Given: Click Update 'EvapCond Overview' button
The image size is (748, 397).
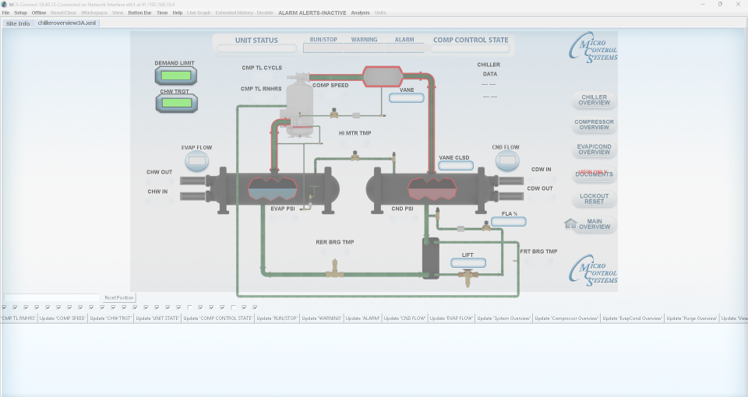Looking at the screenshot, I should (x=632, y=318).
